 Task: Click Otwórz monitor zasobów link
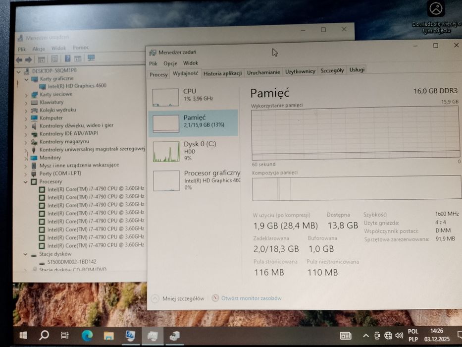click(x=247, y=298)
